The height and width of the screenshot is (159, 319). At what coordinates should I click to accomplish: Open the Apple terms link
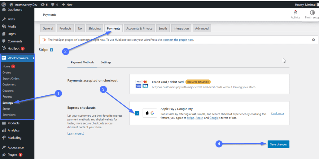tap(199, 118)
